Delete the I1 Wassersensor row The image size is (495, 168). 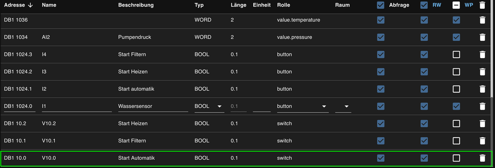point(482,106)
